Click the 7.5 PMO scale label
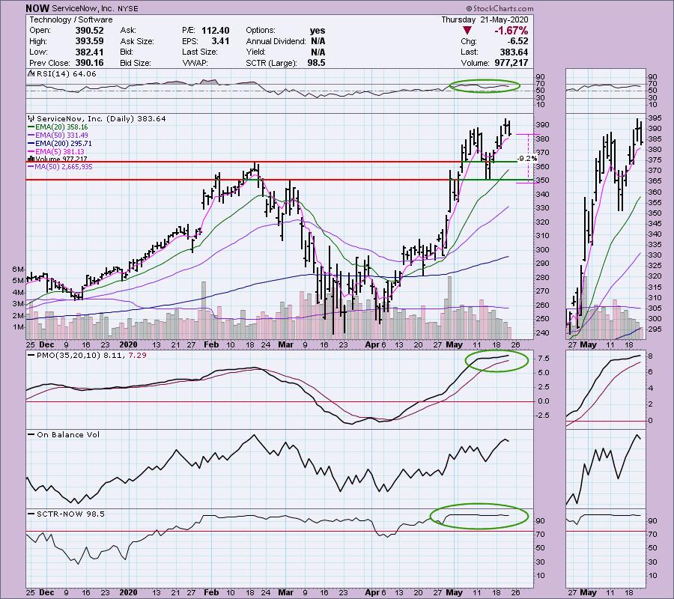This screenshot has height=599, width=674. (544, 359)
